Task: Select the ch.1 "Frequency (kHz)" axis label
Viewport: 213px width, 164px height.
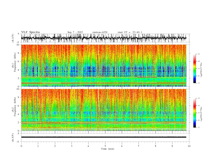Action: point(15,62)
